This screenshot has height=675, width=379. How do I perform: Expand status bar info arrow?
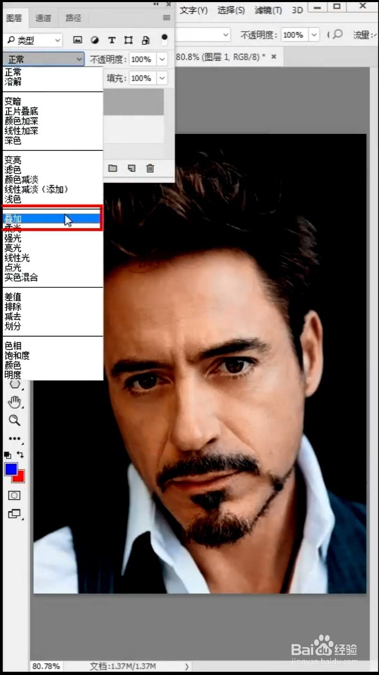(x=186, y=666)
